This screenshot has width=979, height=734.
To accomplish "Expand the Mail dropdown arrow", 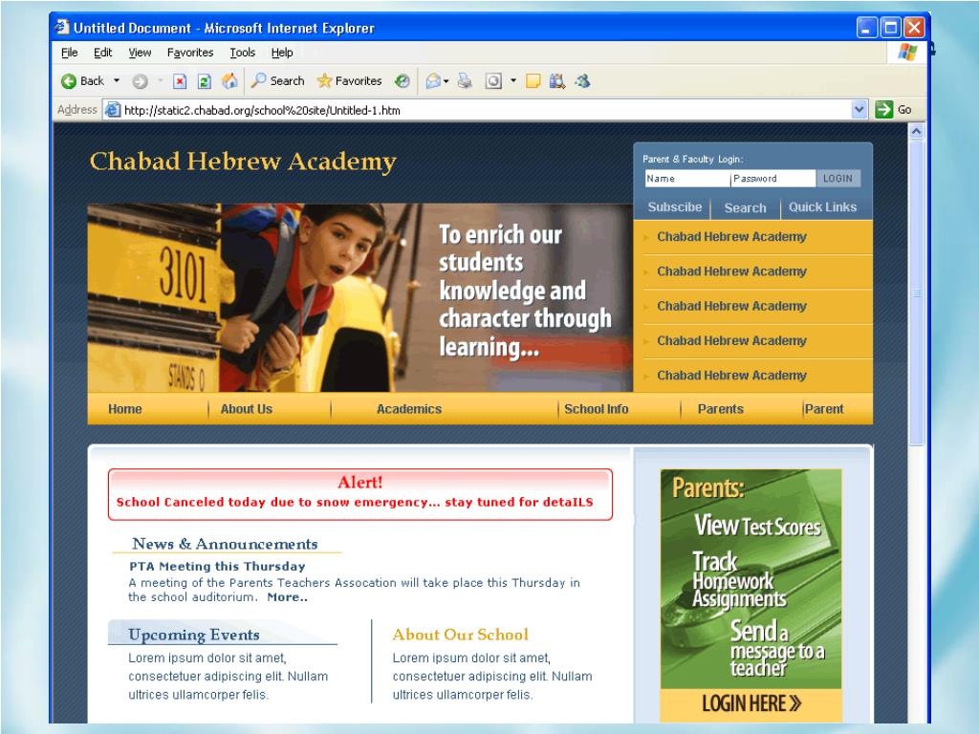I will [x=446, y=81].
